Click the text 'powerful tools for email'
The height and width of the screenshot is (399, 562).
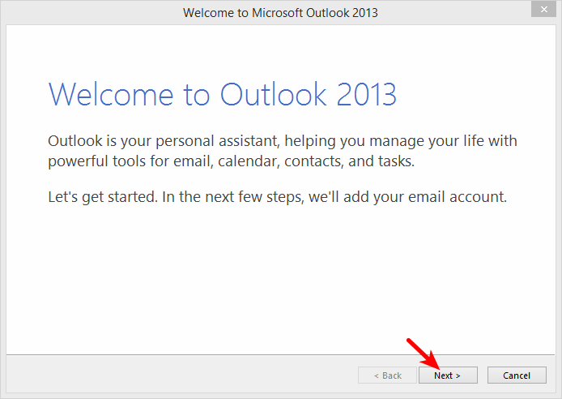(130, 161)
